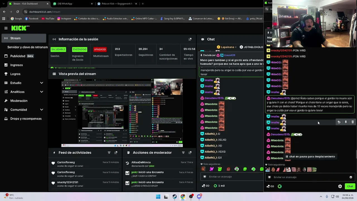
Task: Click the Kick logo
Action: [x=20, y=28]
